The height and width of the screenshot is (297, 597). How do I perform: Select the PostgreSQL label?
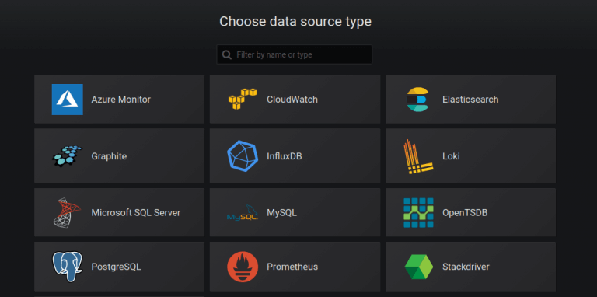click(116, 267)
